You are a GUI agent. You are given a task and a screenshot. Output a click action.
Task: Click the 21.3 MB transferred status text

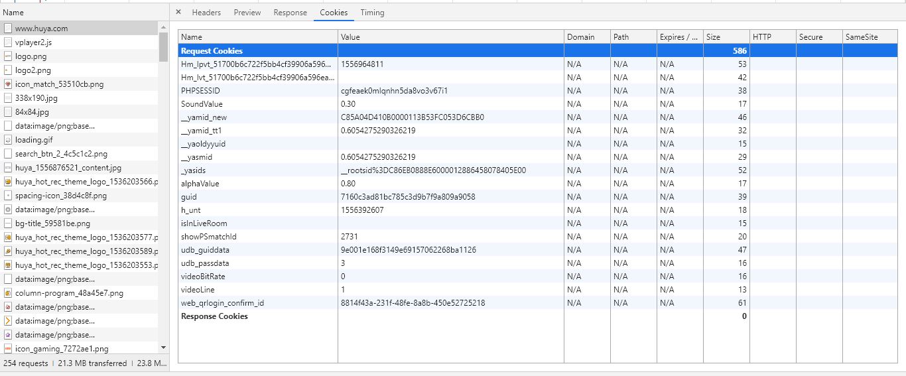click(92, 363)
